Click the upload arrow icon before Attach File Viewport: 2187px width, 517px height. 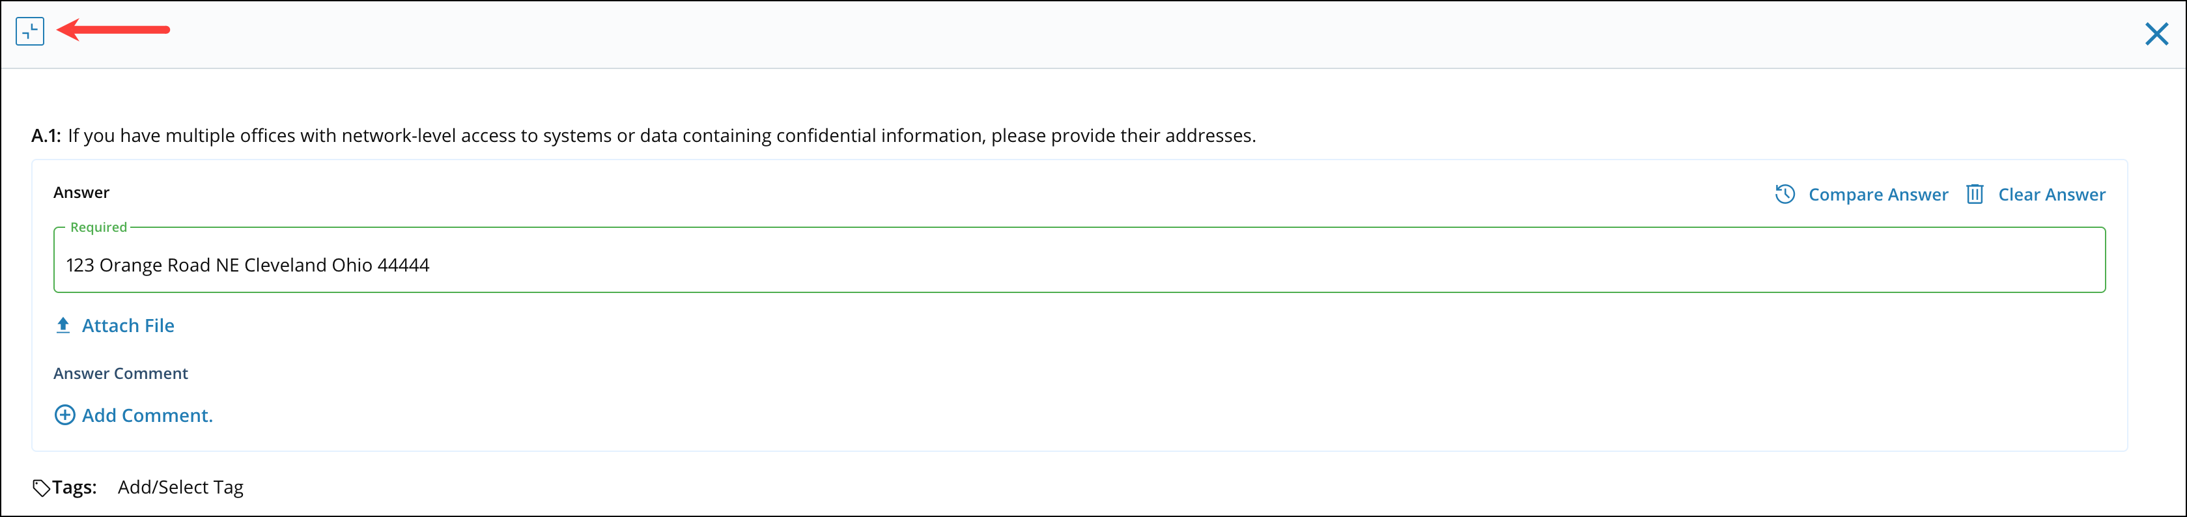(x=63, y=325)
